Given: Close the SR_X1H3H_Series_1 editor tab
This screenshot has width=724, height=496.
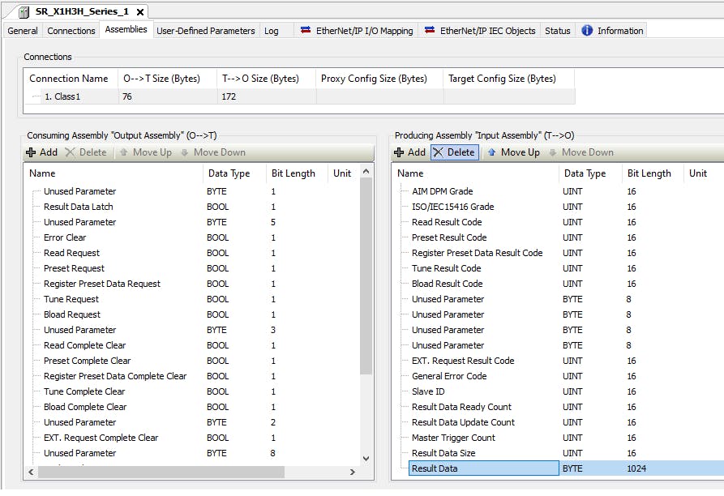Looking at the screenshot, I should (x=140, y=13).
